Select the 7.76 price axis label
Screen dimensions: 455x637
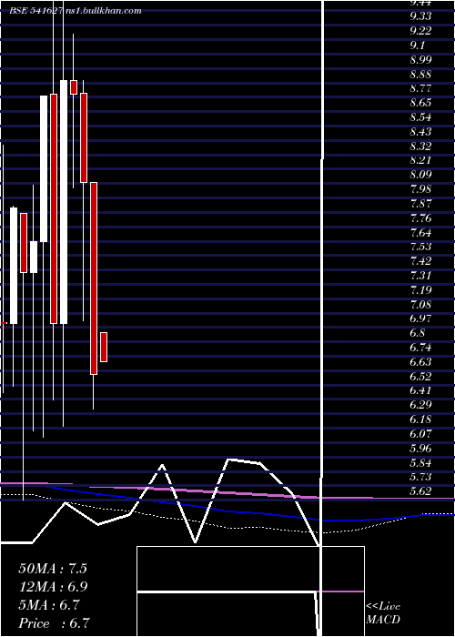pos(420,218)
